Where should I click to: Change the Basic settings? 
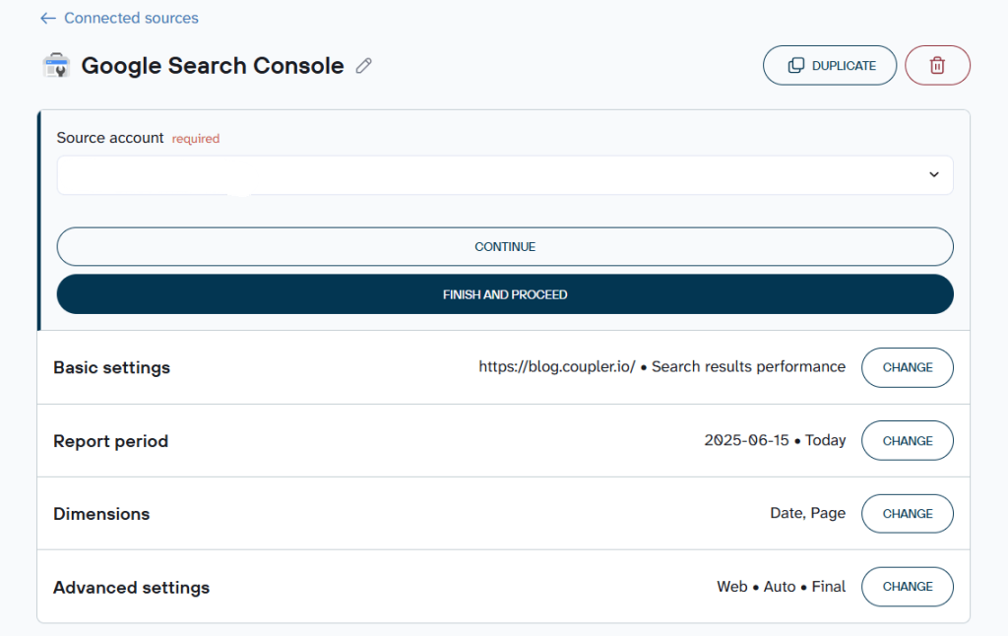coord(907,368)
